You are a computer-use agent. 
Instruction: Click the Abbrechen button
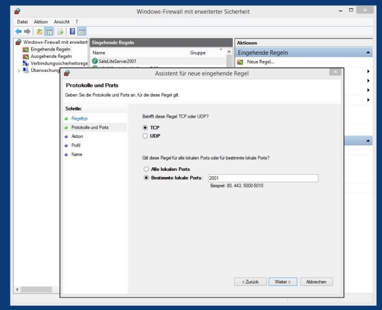pos(316,282)
